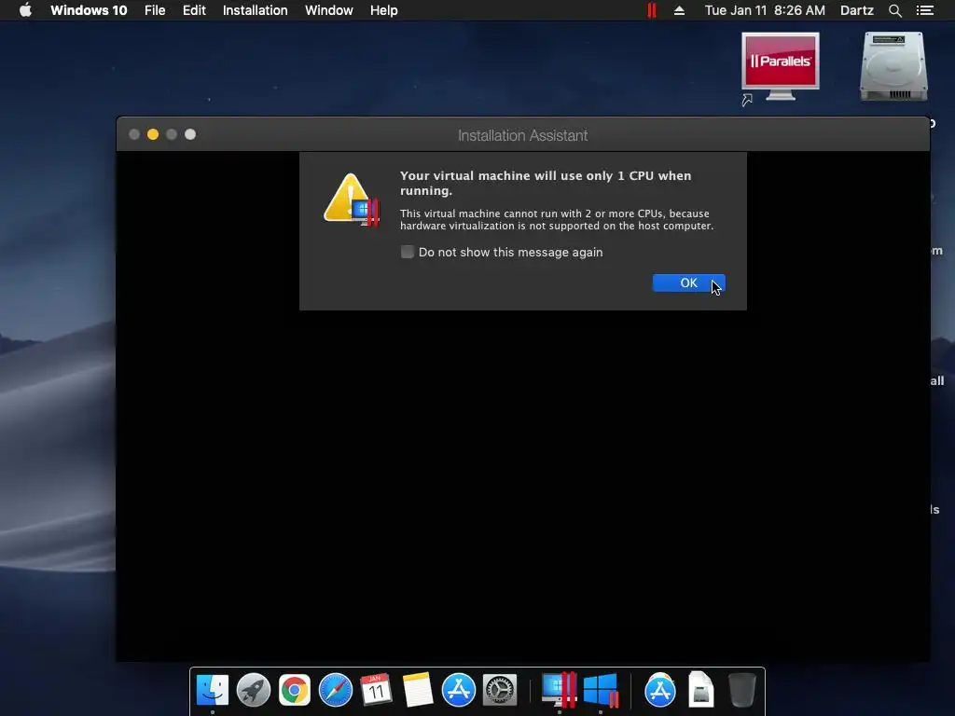
Task: Open the Windows 10 application menu
Action: click(x=89, y=10)
